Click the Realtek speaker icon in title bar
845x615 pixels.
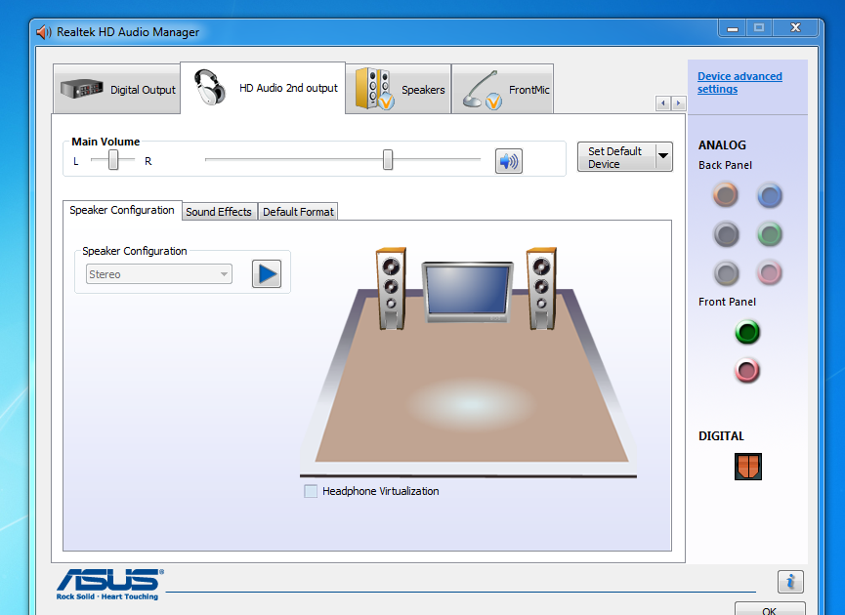click(x=44, y=32)
